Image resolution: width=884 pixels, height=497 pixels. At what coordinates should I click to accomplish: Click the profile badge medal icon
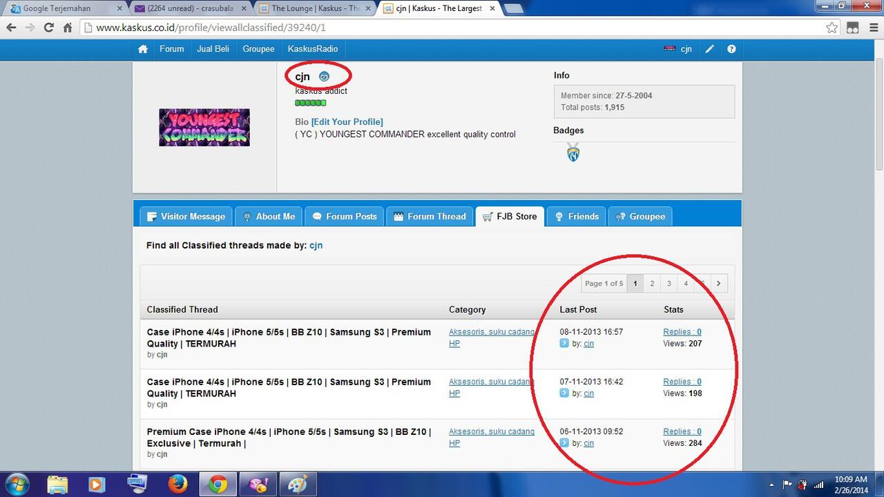pyautogui.click(x=573, y=153)
